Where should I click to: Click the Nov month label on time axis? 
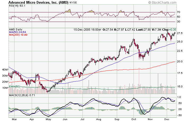[150, 119]
